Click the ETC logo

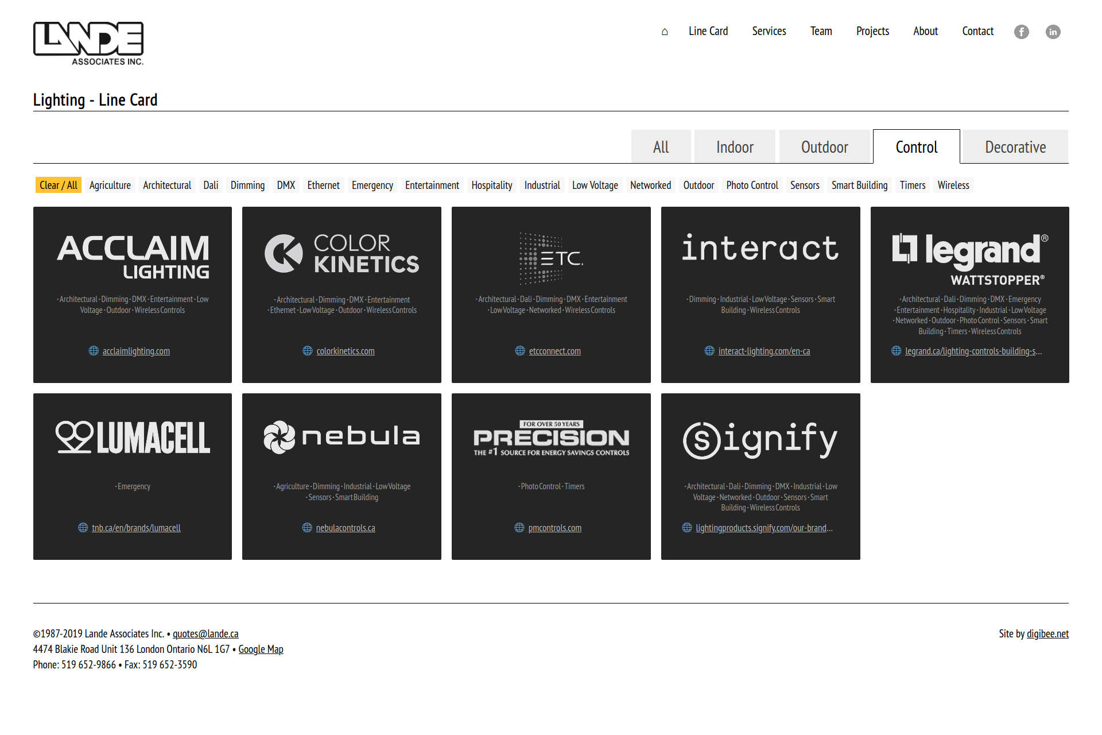551,258
